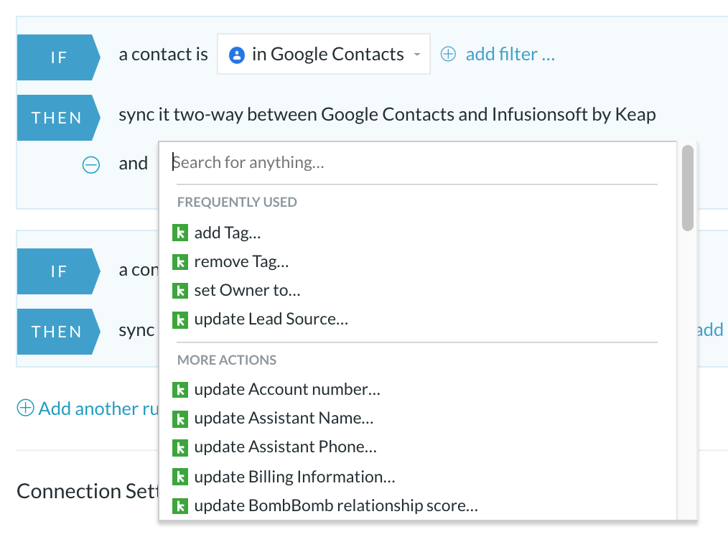Image resolution: width=728 pixels, height=537 pixels.
Task: Click the plus icon beside Add another rule
Action: coord(25,408)
